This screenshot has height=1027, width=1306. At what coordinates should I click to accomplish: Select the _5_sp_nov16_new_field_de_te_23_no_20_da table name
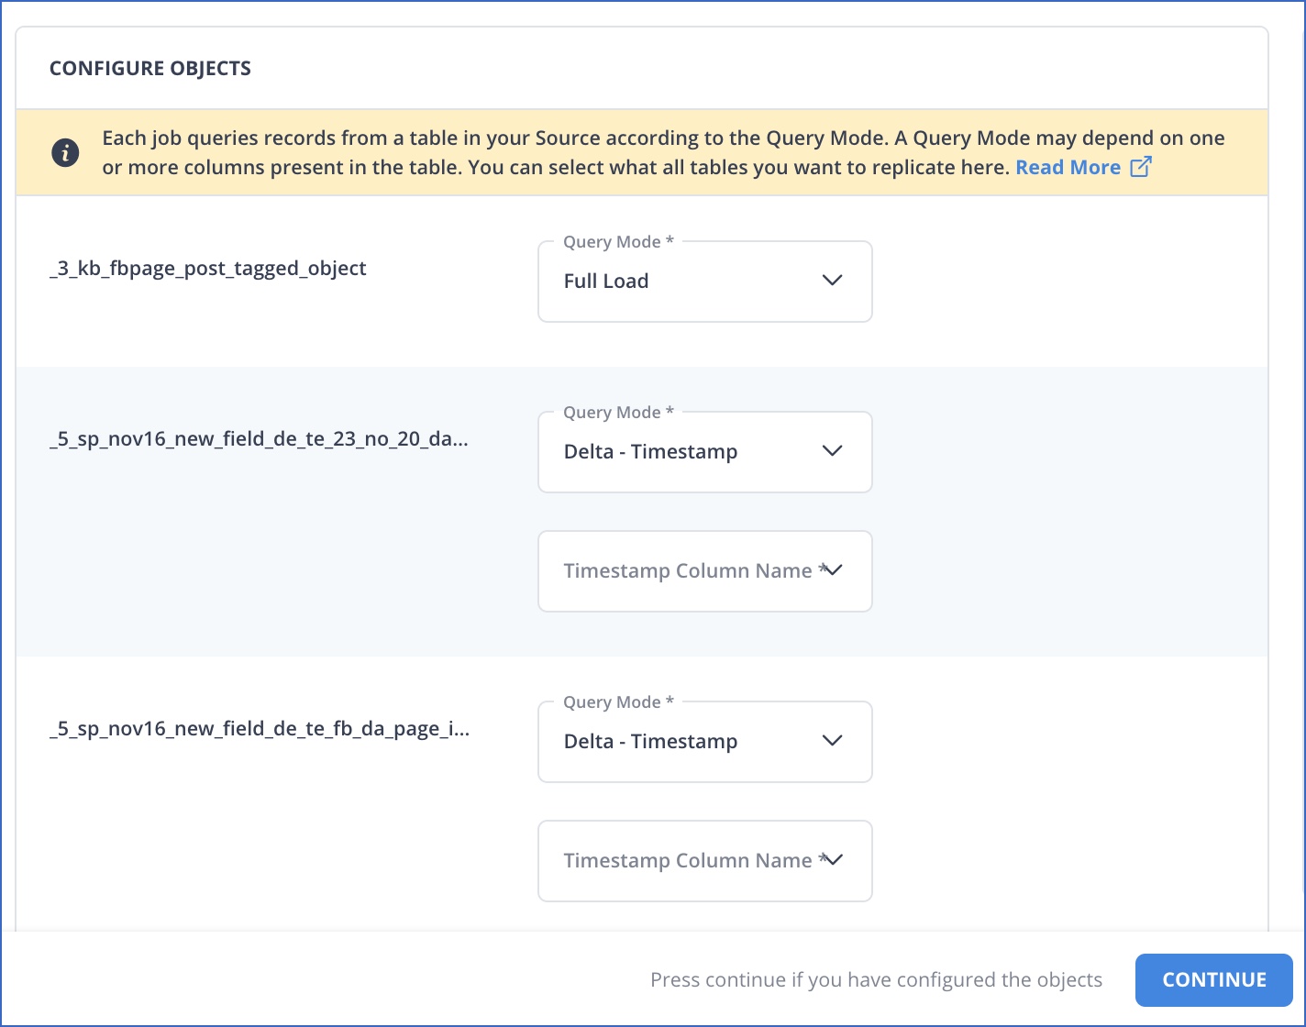(x=259, y=439)
